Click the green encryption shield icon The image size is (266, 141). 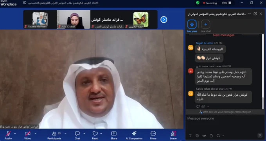click(x=198, y=3)
